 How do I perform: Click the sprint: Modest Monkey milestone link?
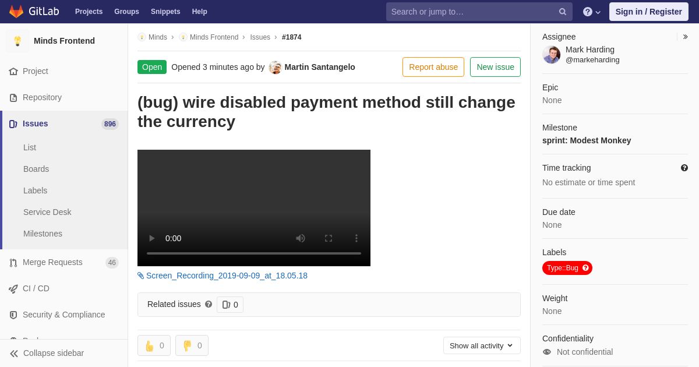(x=587, y=140)
